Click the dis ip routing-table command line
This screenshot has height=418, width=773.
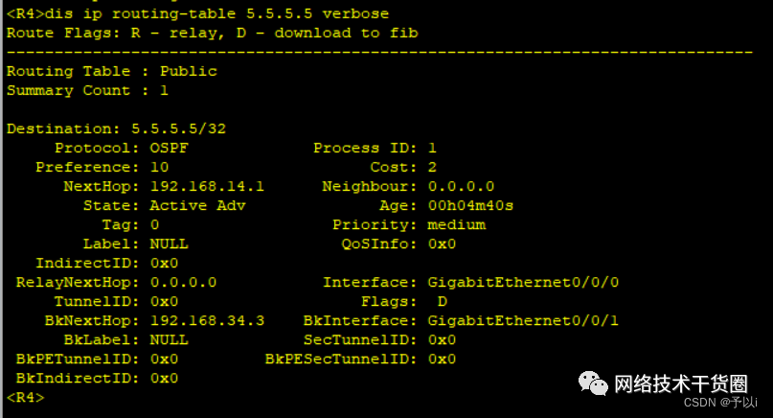point(197,13)
